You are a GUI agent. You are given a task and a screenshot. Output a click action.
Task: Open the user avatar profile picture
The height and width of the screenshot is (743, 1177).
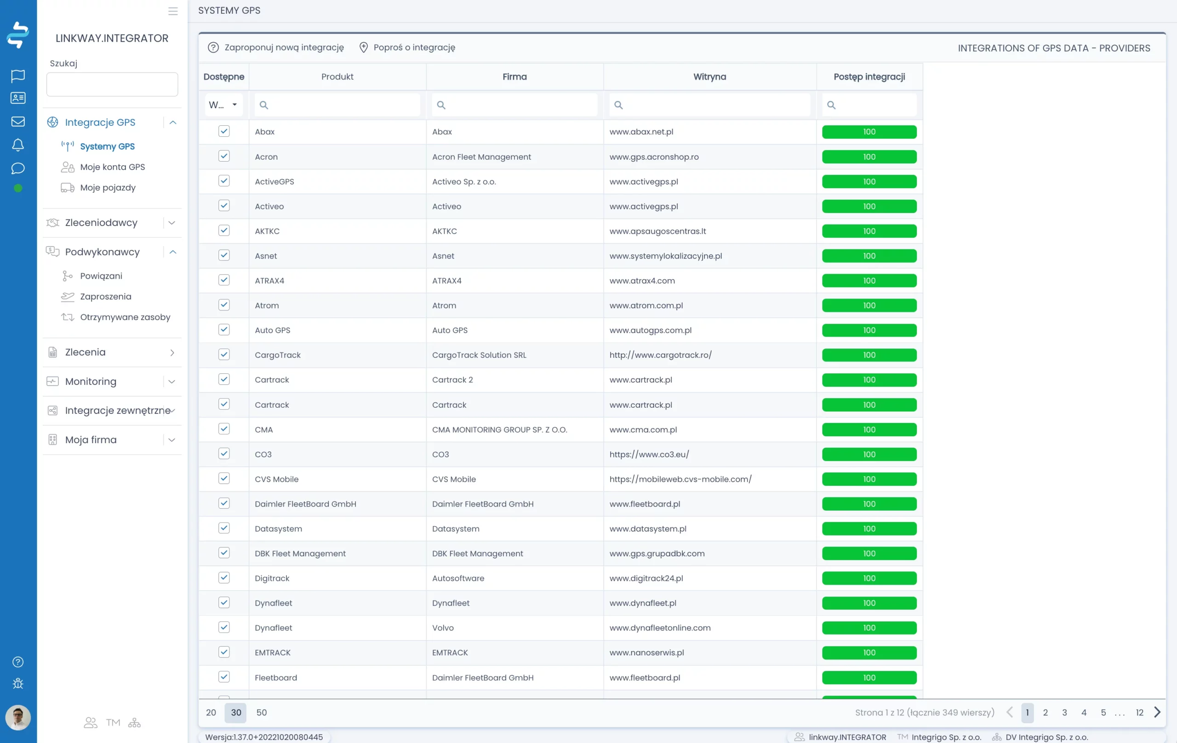(18, 718)
